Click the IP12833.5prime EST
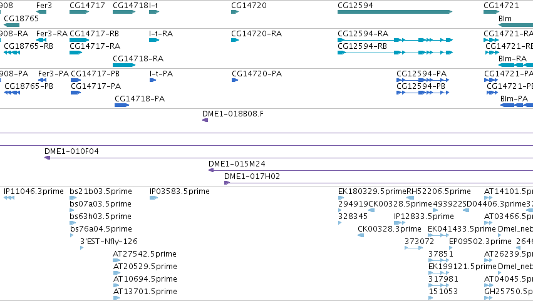Screen dimensions: 533x301 (x=400, y=223)
